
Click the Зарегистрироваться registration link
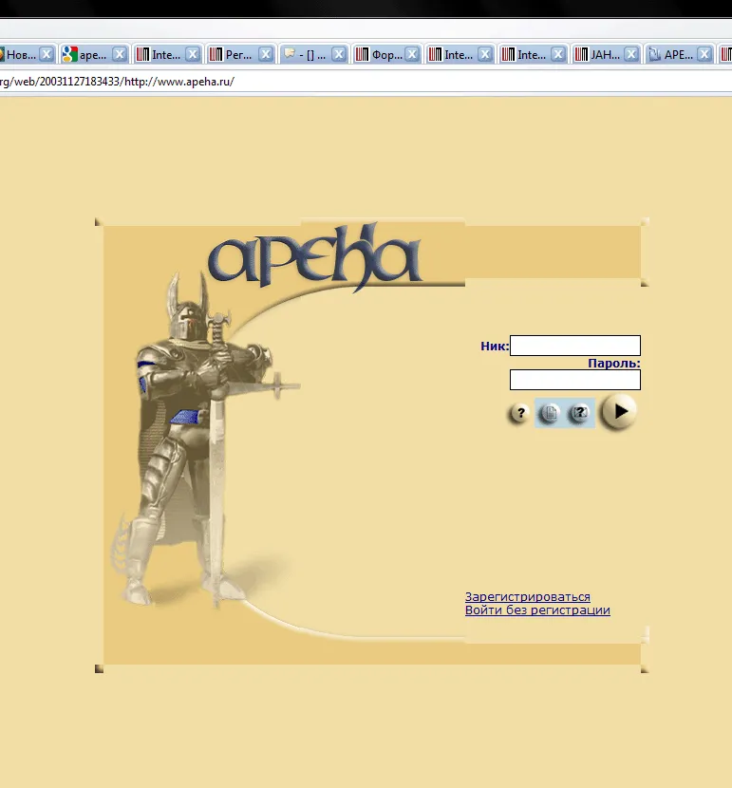tap(528, 596)
